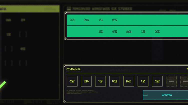Select the third glyph in the lower green sequence row
188x105 pixels.
point(129,32)
